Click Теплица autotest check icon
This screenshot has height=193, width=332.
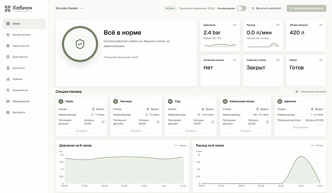click(x=158, y=122)
